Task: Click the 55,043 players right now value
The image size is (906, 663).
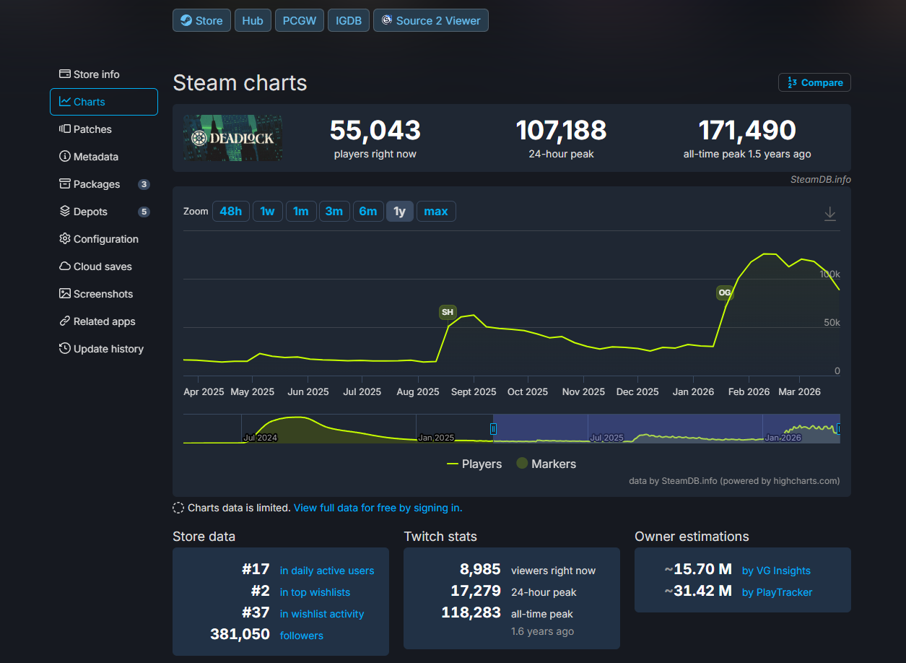Action: (375, 131)
